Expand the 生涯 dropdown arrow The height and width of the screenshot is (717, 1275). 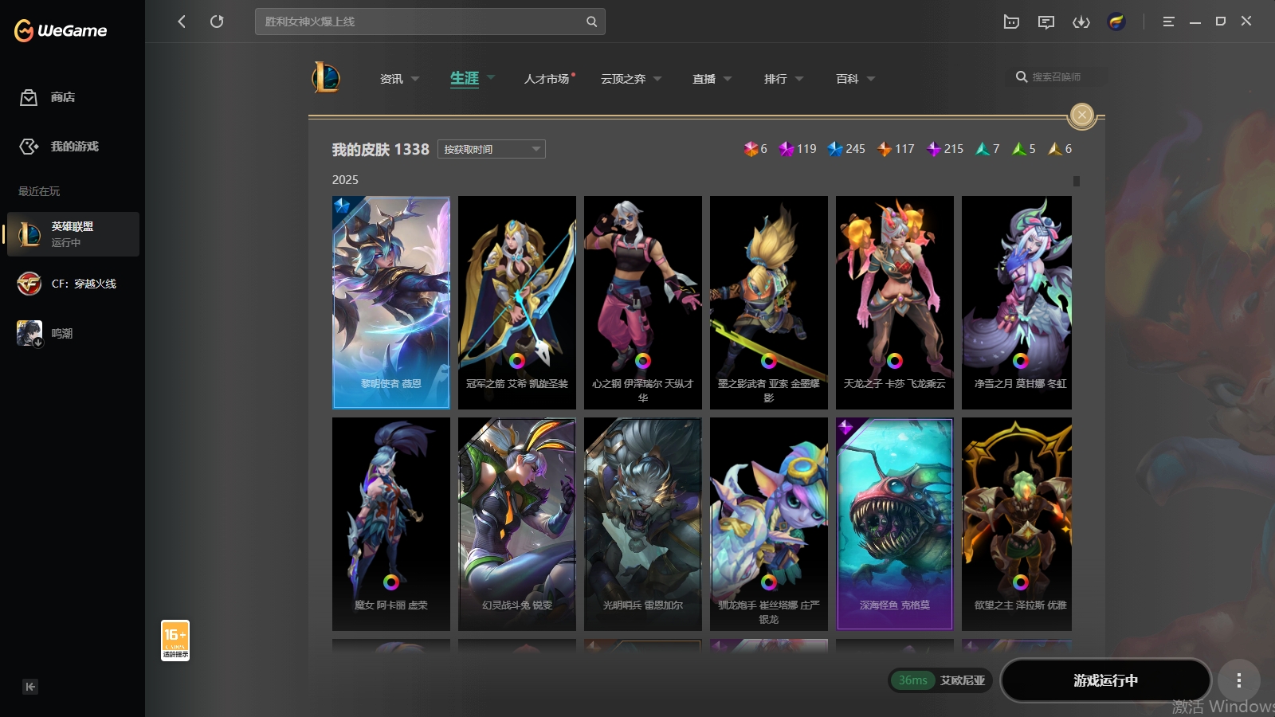[491, 77]
